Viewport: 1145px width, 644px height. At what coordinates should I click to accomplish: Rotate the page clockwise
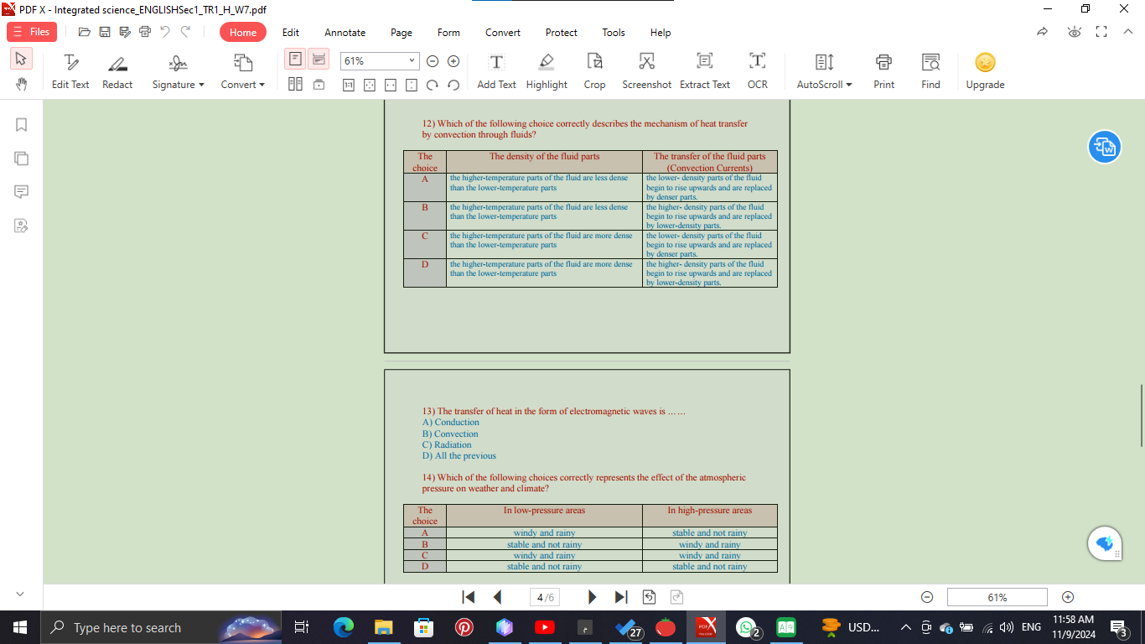pyautogui.click(x=433, y=85)
